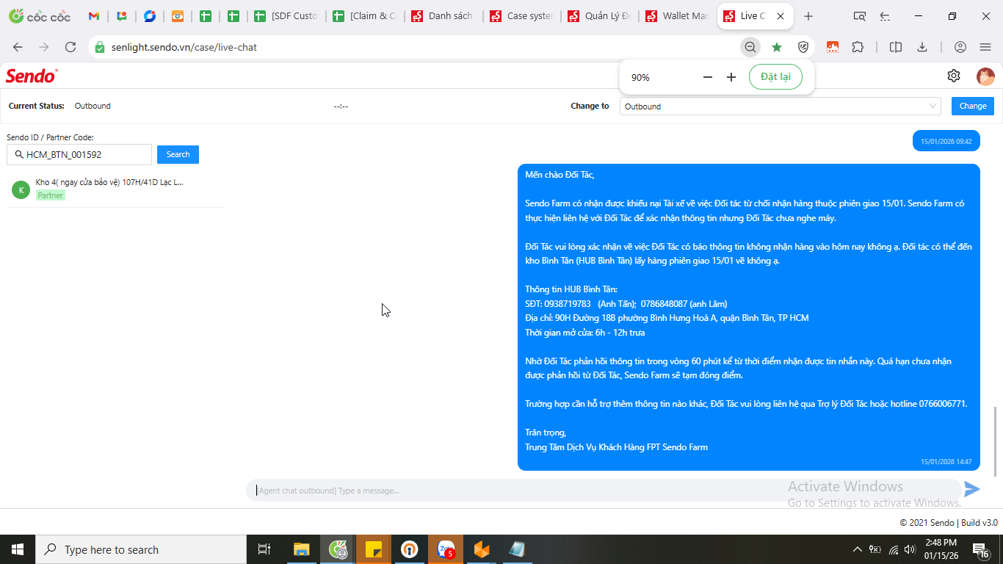Viewport: 1003px width, 564px height.
Task: Open Sendo settings gear icon
Action: (x=954, y=76)
